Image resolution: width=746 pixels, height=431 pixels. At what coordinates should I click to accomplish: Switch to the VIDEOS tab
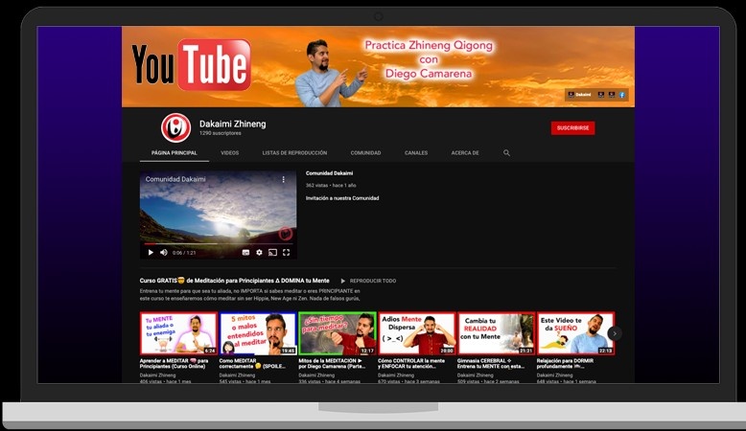[x=230, y=153]
